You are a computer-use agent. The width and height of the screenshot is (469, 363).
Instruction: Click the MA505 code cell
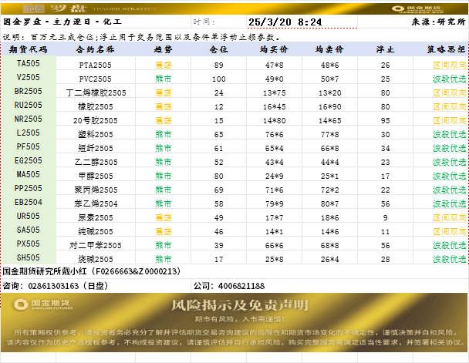pyautogui.click(x=29, y=174)
